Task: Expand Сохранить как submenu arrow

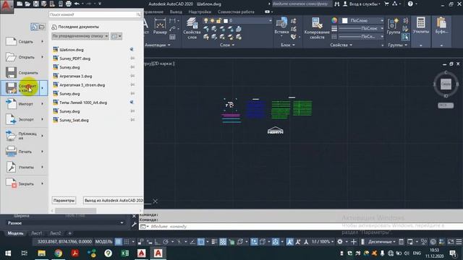Action: coord(43,88)
